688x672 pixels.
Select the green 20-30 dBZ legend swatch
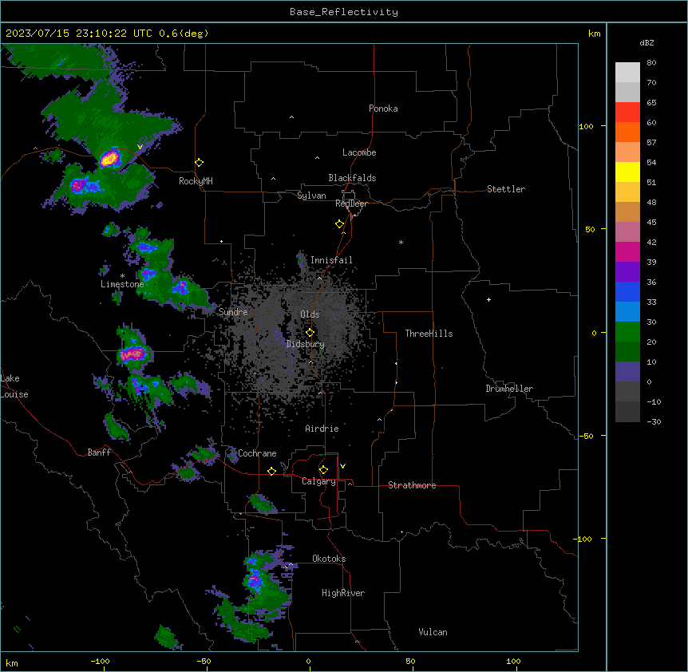(x=627, y=332)
